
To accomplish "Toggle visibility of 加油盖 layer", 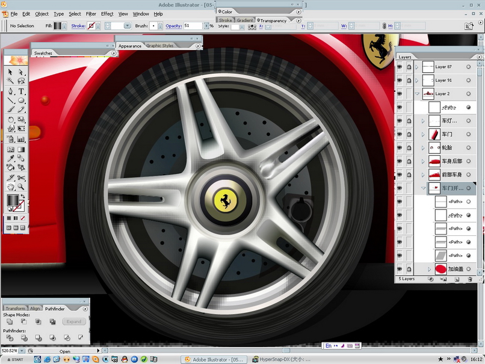I will coord(400,269).
